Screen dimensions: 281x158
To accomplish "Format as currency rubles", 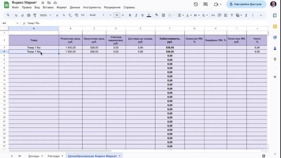I will (x=58, y=15).
